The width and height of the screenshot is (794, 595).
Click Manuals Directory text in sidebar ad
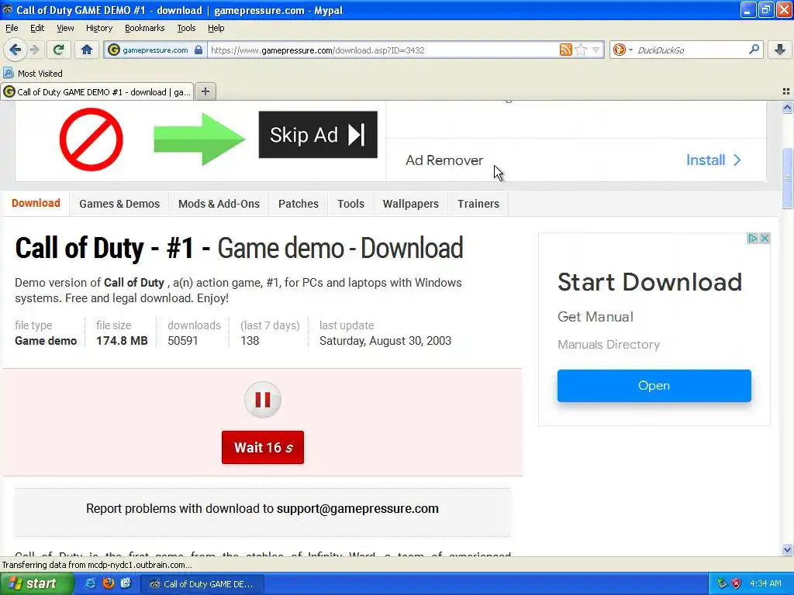click(x=609, y=345)
